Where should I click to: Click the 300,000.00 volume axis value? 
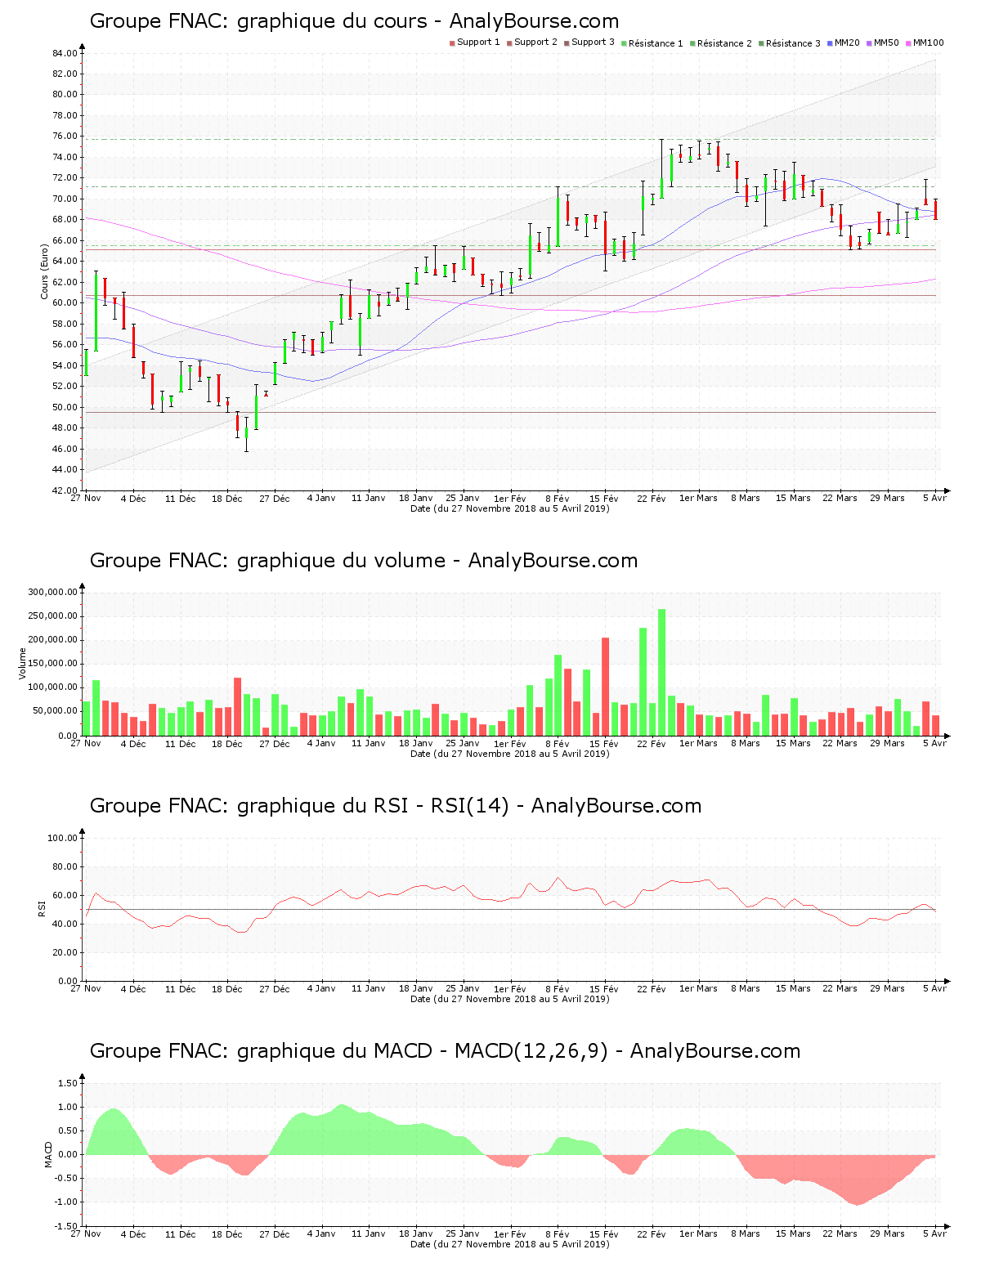tap(52, 593)
